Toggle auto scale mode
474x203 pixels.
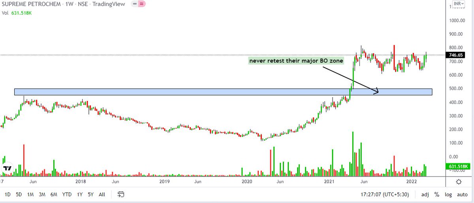462,194
